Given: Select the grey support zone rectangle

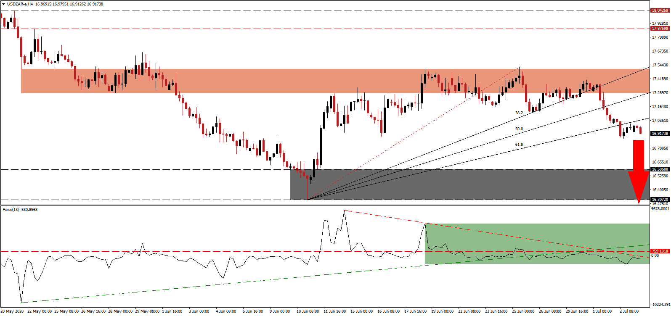Looking at the screenshot, I should tap(463, 185).
